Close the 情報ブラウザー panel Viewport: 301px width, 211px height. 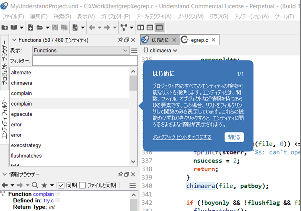click(x=133, y=174)
